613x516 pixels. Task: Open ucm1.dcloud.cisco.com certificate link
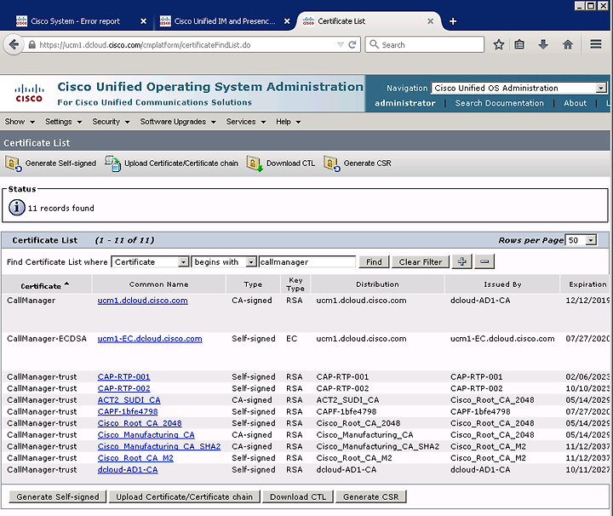click(143, 301)
